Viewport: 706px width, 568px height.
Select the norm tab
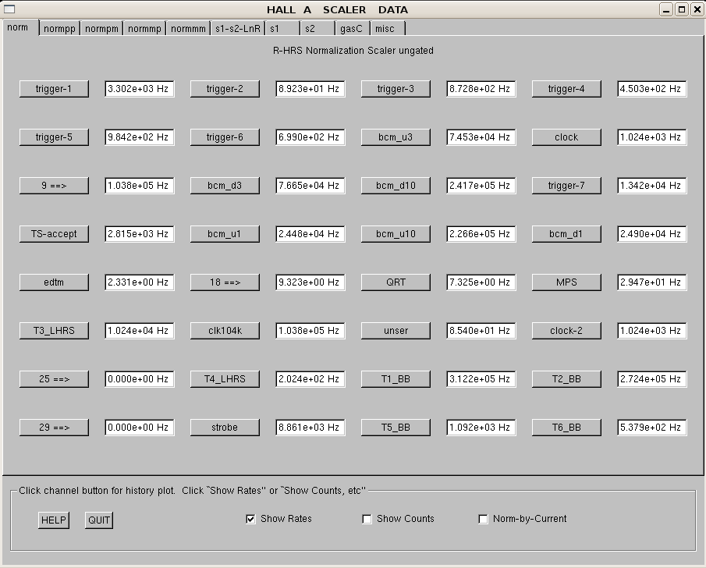tap(20, 27)
